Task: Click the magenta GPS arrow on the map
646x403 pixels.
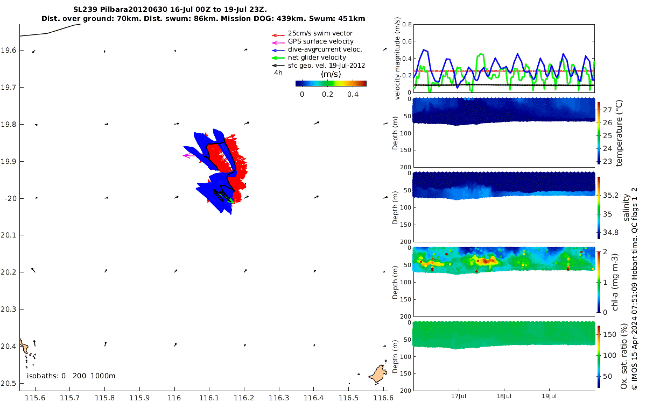Action: coord(189,156)
